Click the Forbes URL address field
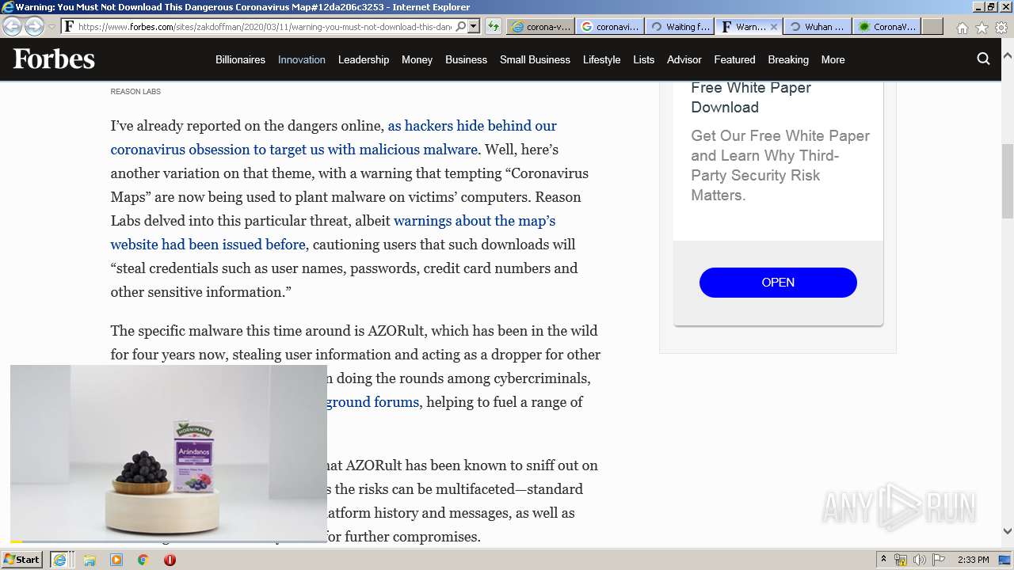This screenshot has height=570, width=1014. tap(265, 26)
